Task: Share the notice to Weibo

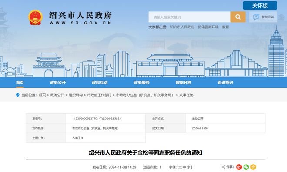Action: (x=239, y=167)
